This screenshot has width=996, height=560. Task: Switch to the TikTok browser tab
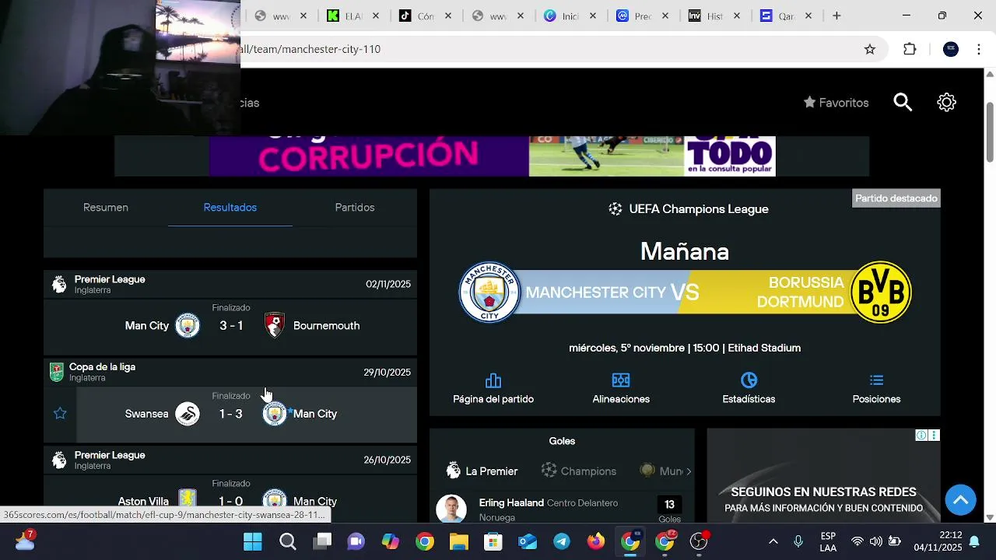pos(426,16)
